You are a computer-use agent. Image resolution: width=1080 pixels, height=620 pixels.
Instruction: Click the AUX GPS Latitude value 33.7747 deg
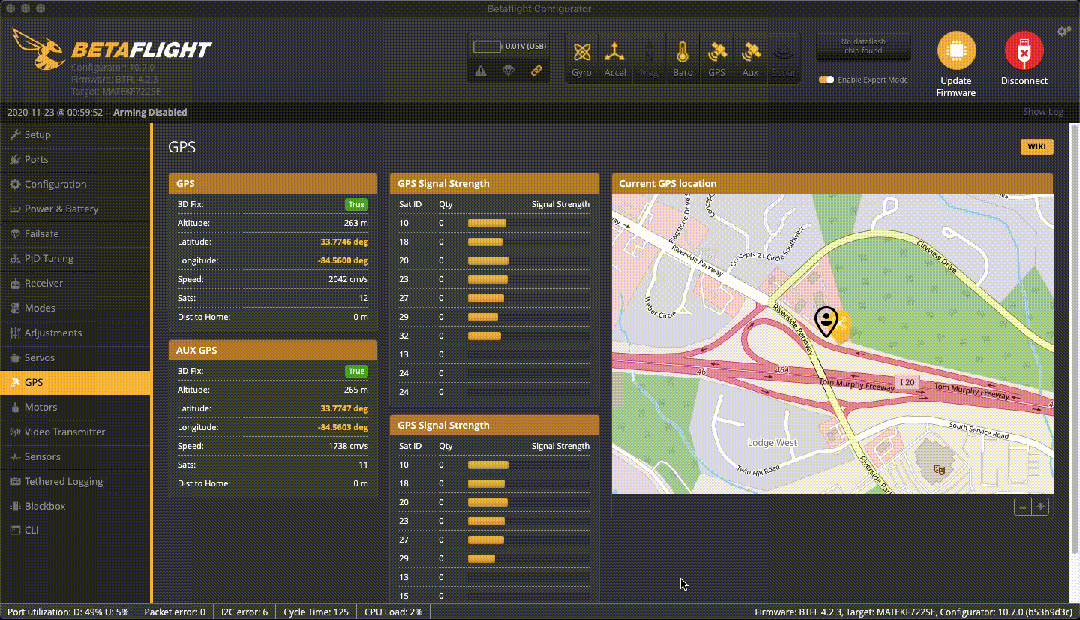point(344,408)
